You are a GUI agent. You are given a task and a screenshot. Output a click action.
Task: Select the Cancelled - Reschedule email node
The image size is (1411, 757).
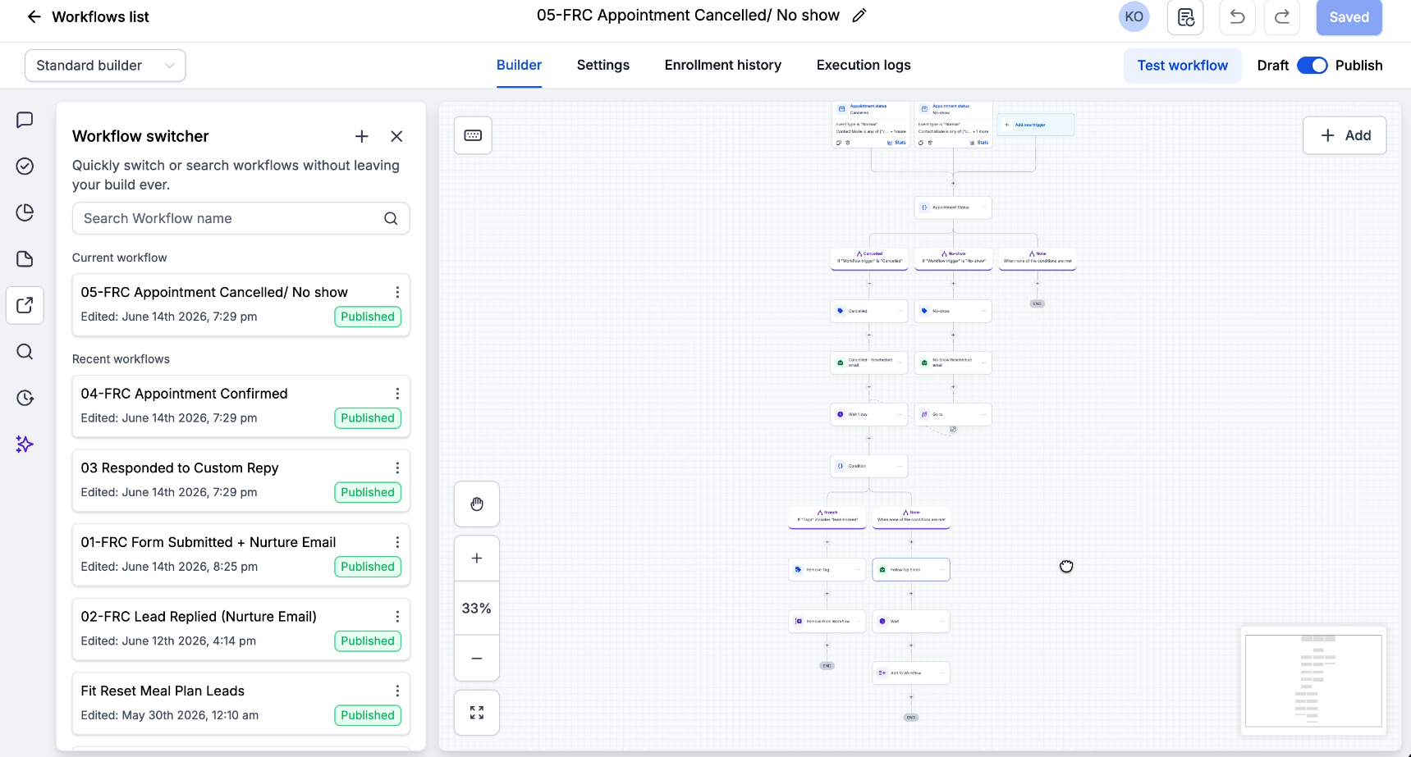point(869,363)
